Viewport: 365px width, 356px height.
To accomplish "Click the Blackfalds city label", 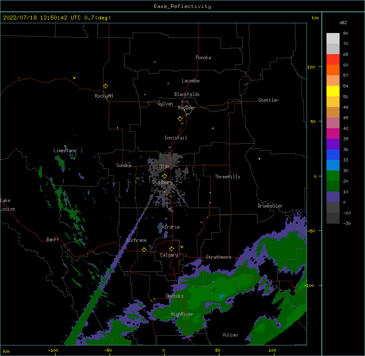I will click(x=187, y=94).
